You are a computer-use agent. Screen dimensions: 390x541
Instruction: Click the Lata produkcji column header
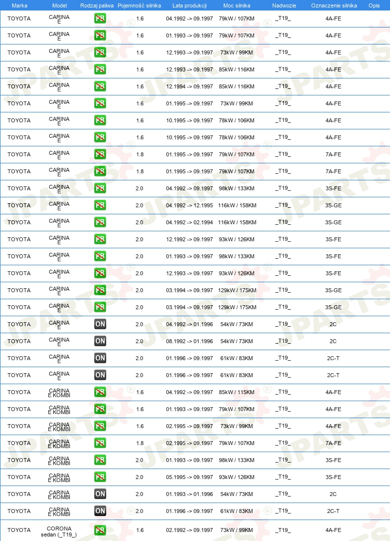click(x=190, y=5)
